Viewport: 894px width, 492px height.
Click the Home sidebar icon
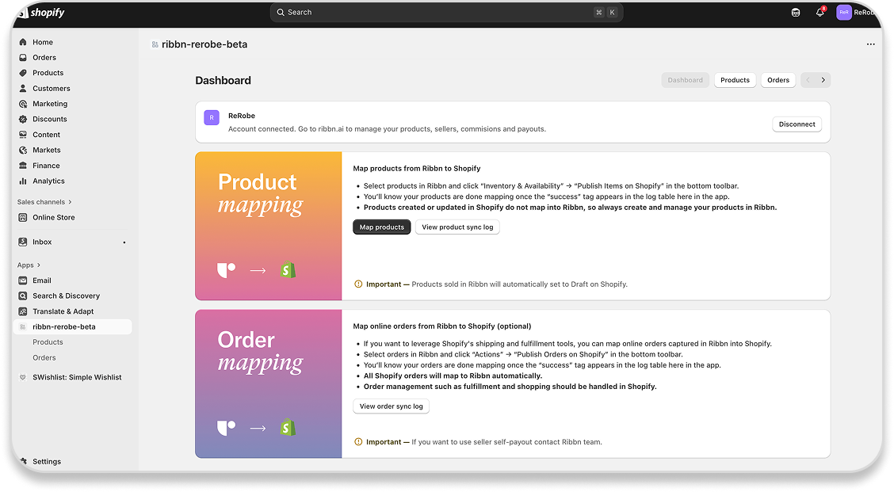23,42
